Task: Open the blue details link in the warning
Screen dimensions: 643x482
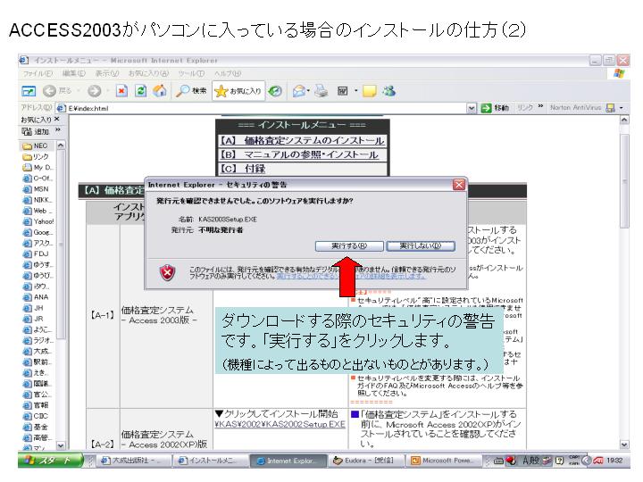Action: (352, 276)
